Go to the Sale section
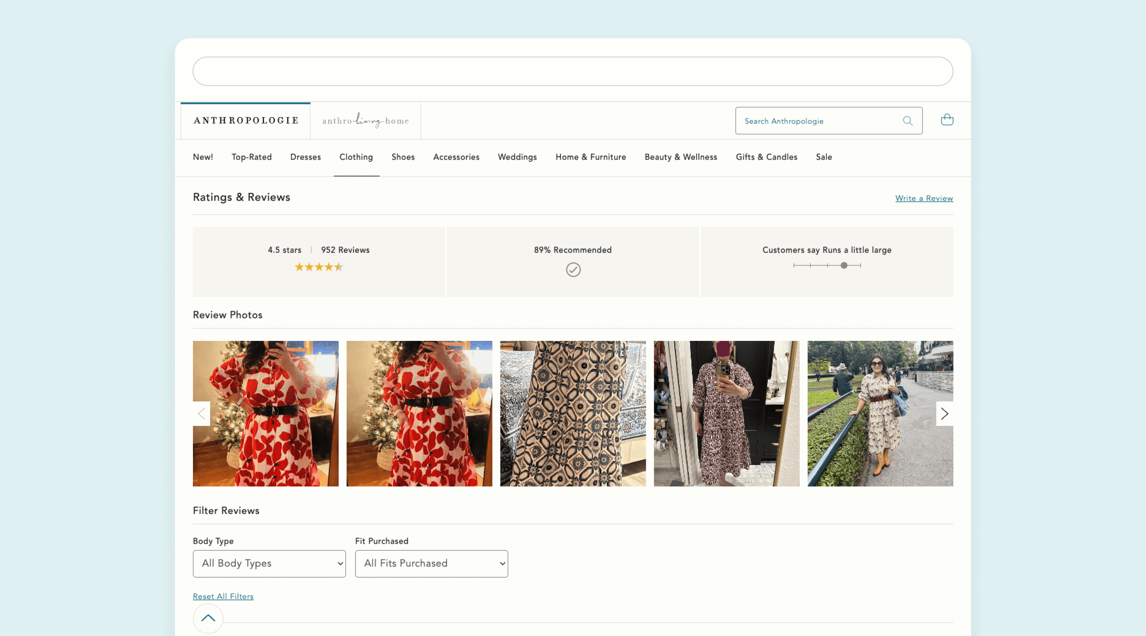The image size is (1146, 636). point(824,157)
